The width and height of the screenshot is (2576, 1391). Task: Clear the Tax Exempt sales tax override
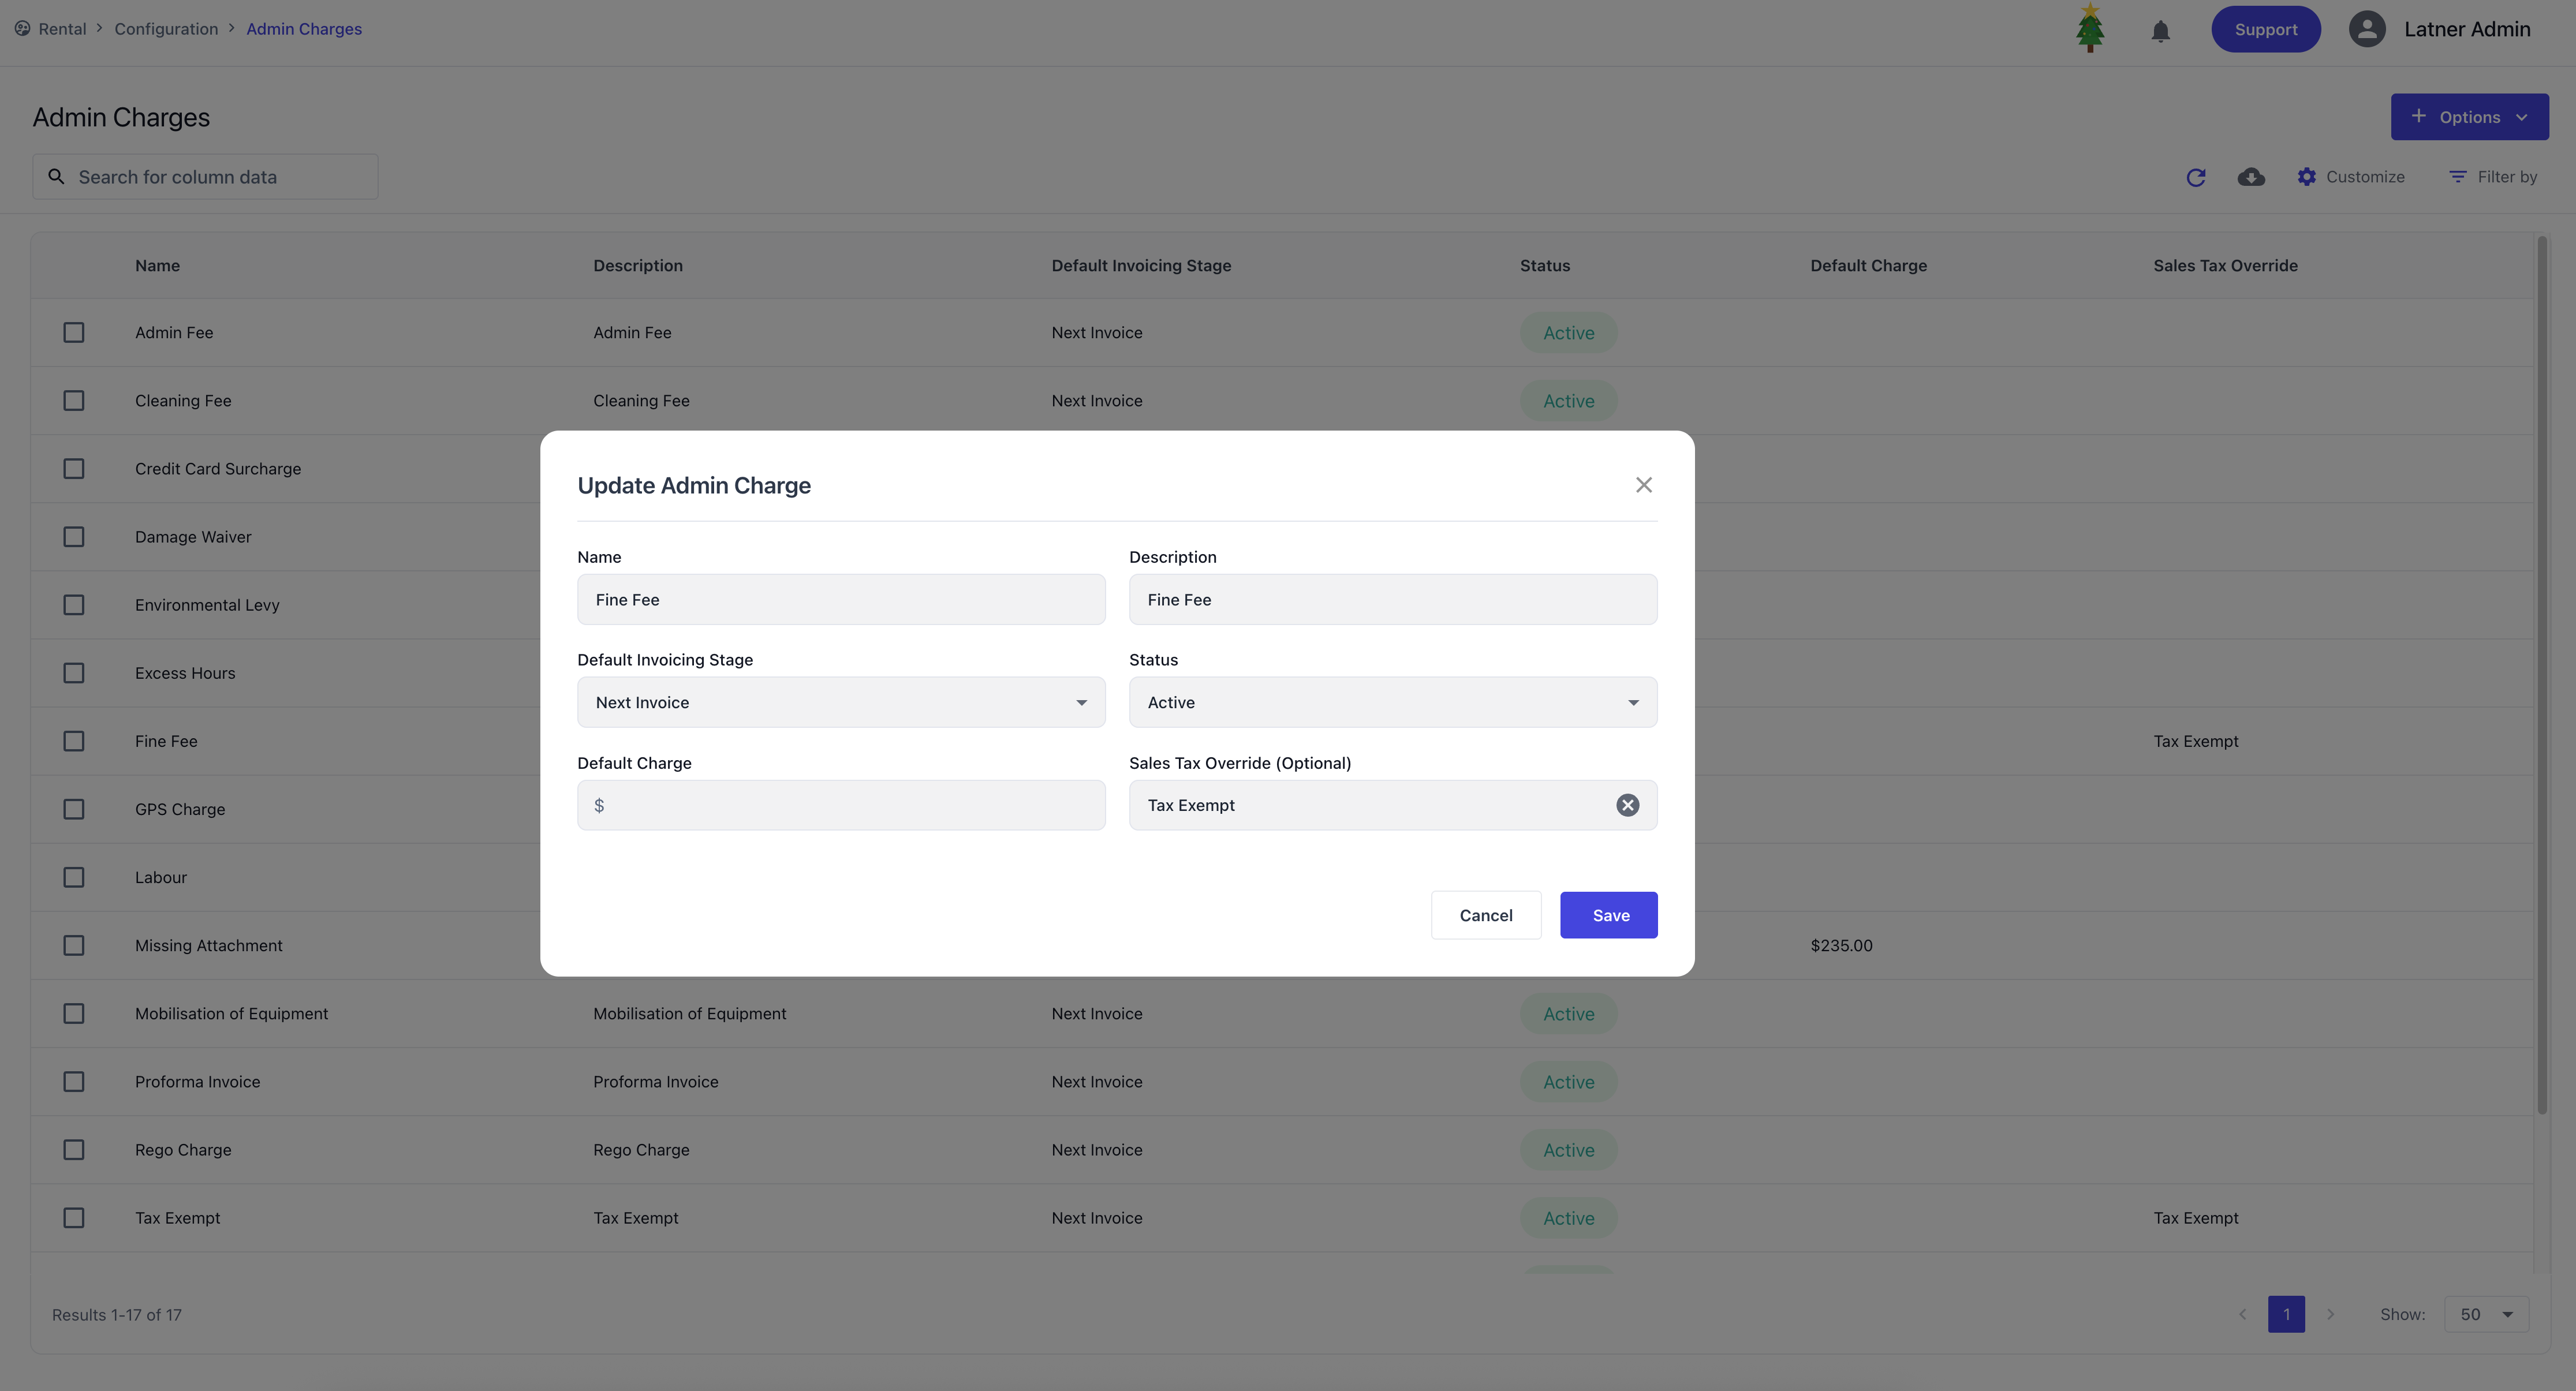click(x=1627, y=805)
